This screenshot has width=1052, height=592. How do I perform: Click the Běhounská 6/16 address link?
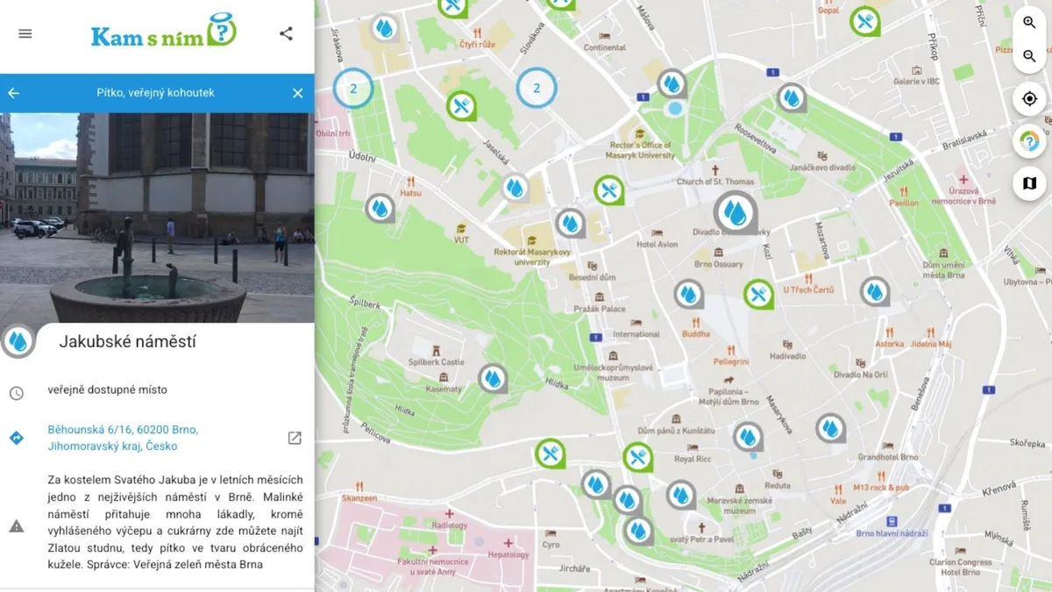pyautogui.click(x=124, y=438)
